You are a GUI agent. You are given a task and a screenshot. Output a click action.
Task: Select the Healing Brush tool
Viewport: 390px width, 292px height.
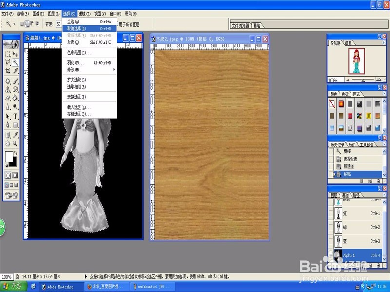point(8,81)
